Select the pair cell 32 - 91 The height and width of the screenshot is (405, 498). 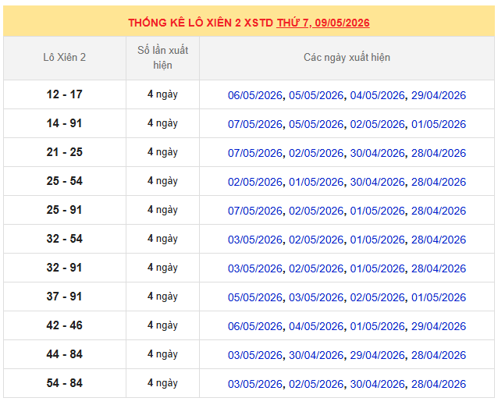click(x=65, y=268)
